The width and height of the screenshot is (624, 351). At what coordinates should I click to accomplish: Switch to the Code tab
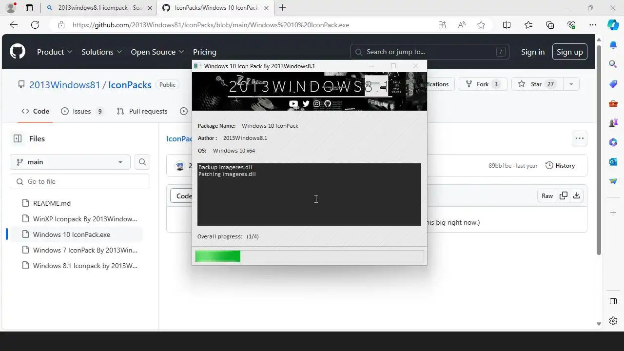[36, 111]
